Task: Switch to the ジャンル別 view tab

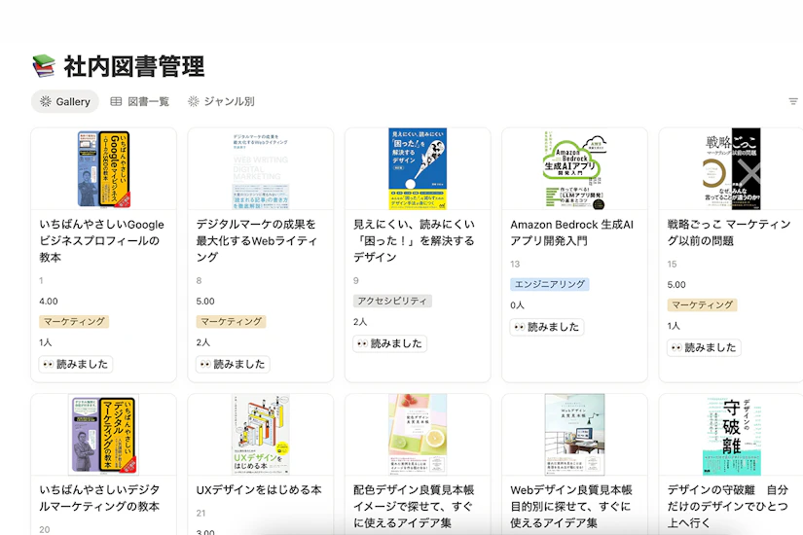Action: (x=221, y=101)
